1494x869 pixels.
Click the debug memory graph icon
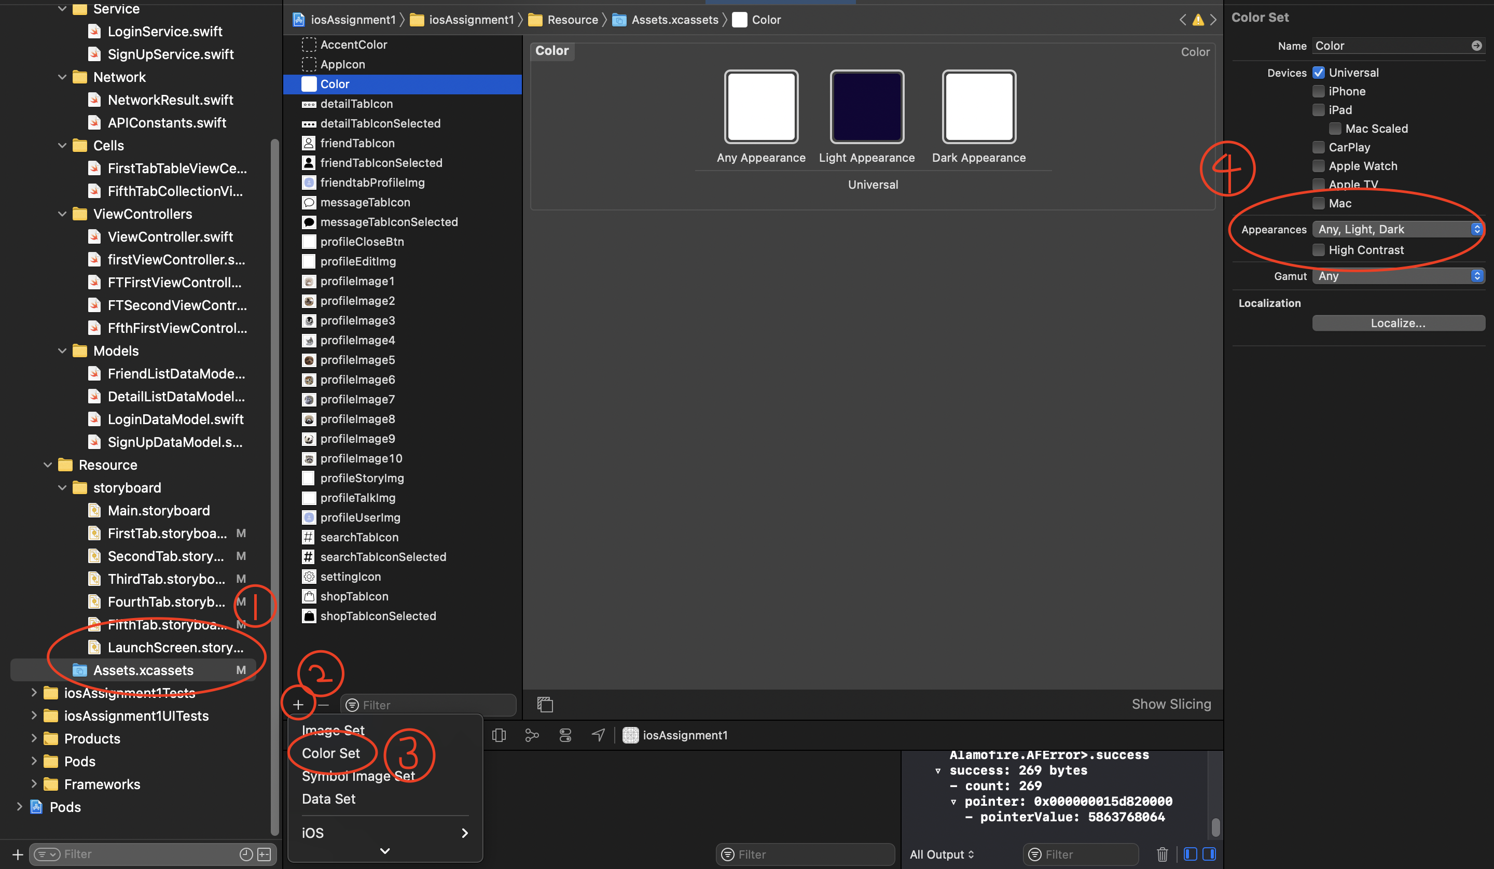pos(532,735)
